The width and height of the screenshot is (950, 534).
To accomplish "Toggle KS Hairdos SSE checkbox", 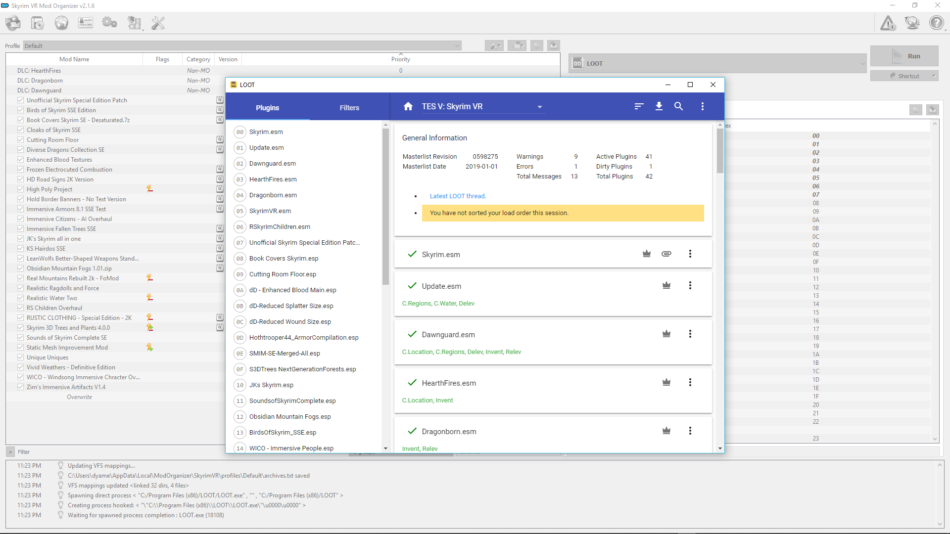I will tap(21, 248).
